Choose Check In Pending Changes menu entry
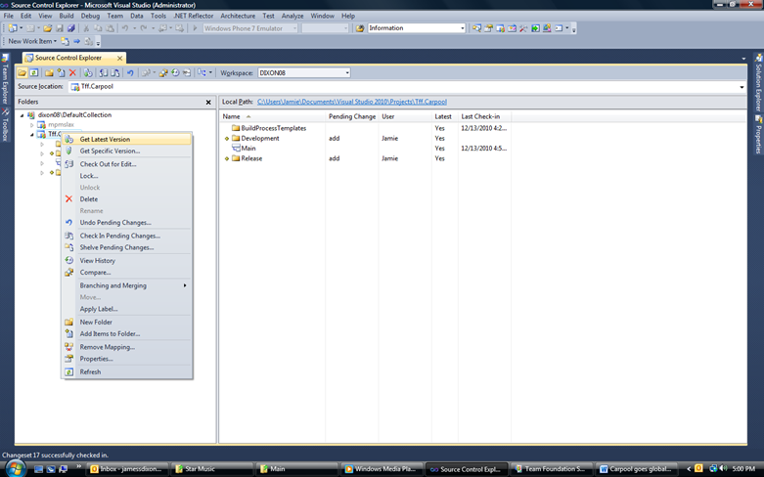Screen dimensions: 764x477 (119, 236)
